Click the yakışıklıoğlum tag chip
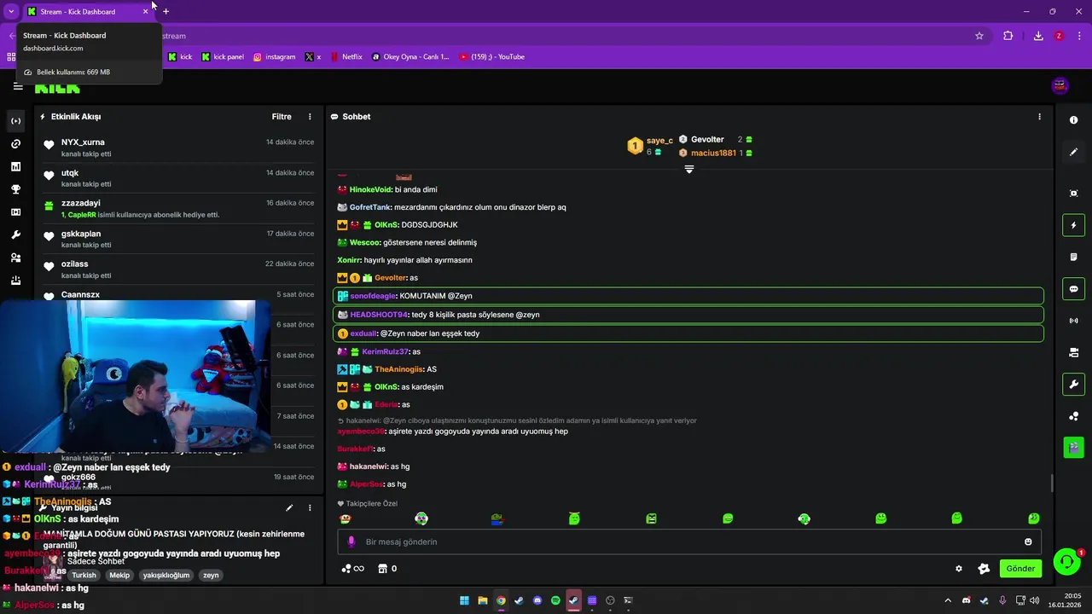The height and width of the screenshot is (614, 1092). (166, 575)
